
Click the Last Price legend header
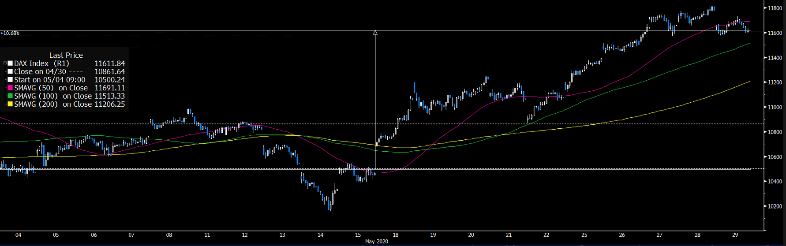(x=66, y=55)
